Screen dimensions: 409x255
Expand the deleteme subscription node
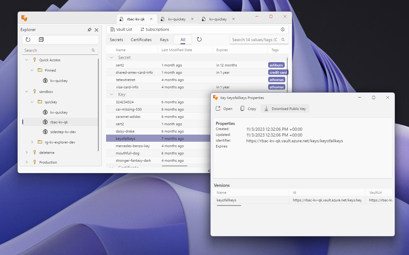[27, 153]
